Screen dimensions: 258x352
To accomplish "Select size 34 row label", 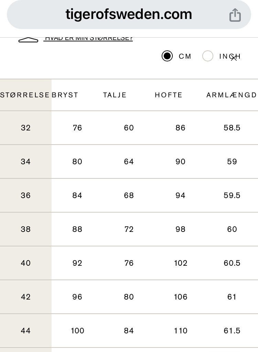I will 26,162.
